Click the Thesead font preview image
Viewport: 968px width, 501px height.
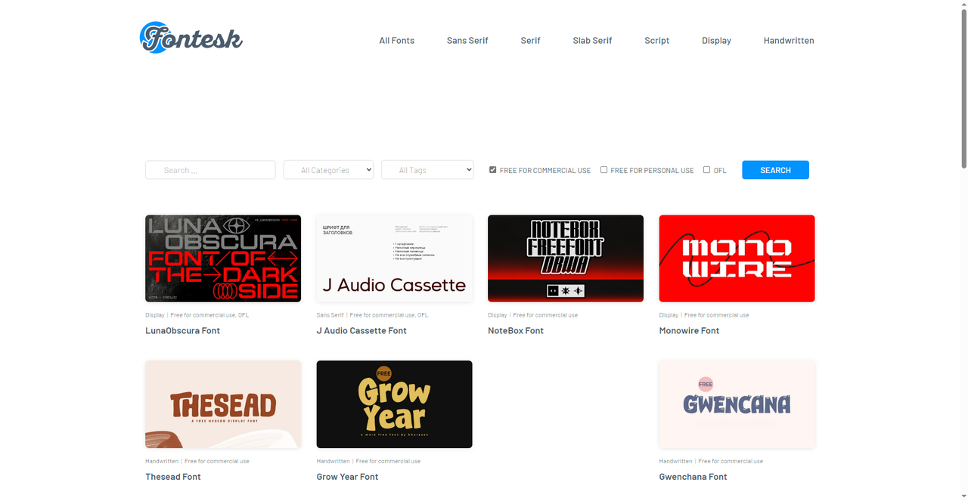point(223,404)
